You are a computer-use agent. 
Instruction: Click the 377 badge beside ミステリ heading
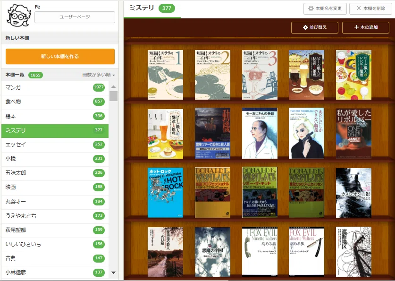point(167,8)
